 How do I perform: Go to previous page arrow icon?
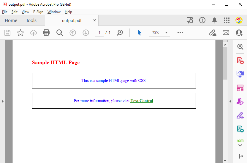coord(73,33)
